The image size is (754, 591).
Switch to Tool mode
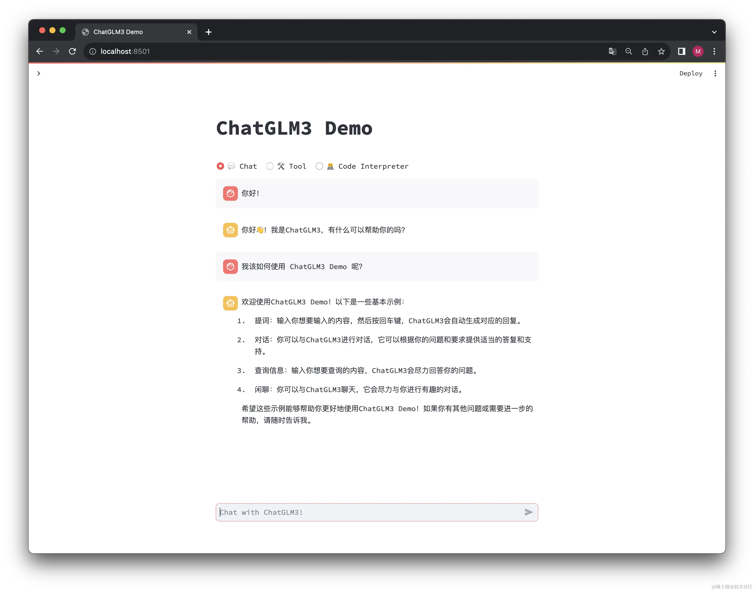[270, 166]
